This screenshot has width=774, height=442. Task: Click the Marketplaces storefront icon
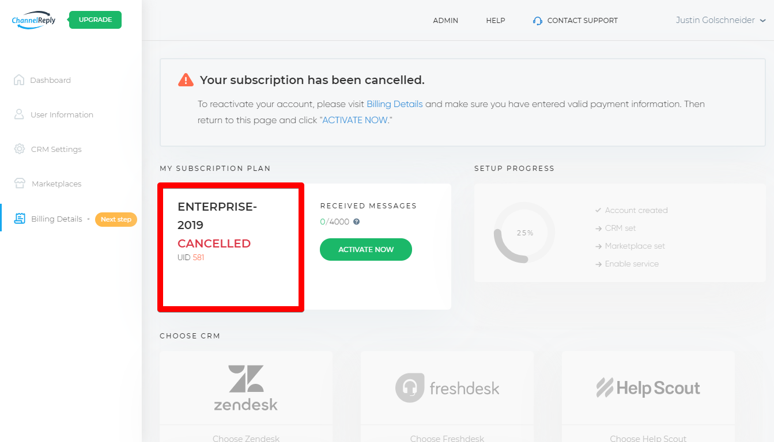pos(20,184)
